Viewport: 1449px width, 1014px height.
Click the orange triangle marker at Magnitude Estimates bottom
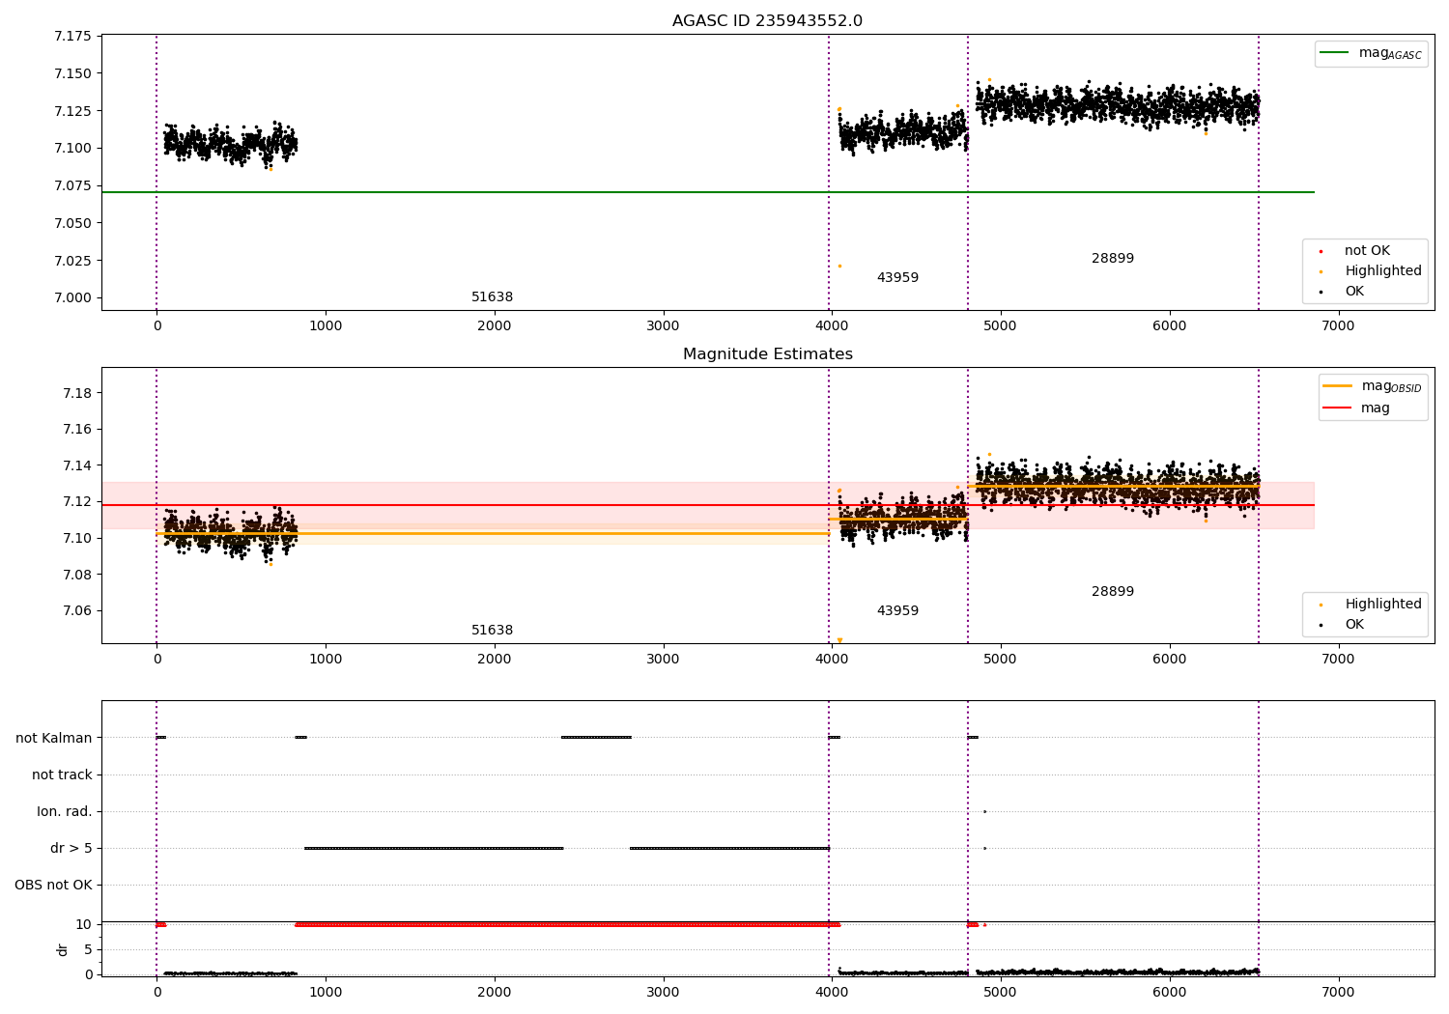[x=839, y=640]
